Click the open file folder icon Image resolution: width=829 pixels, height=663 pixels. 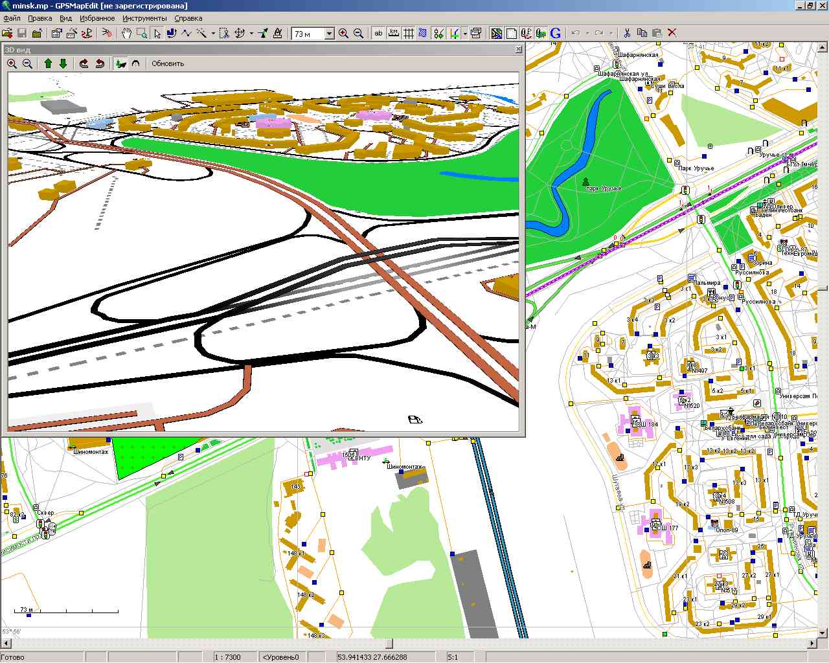7,33
